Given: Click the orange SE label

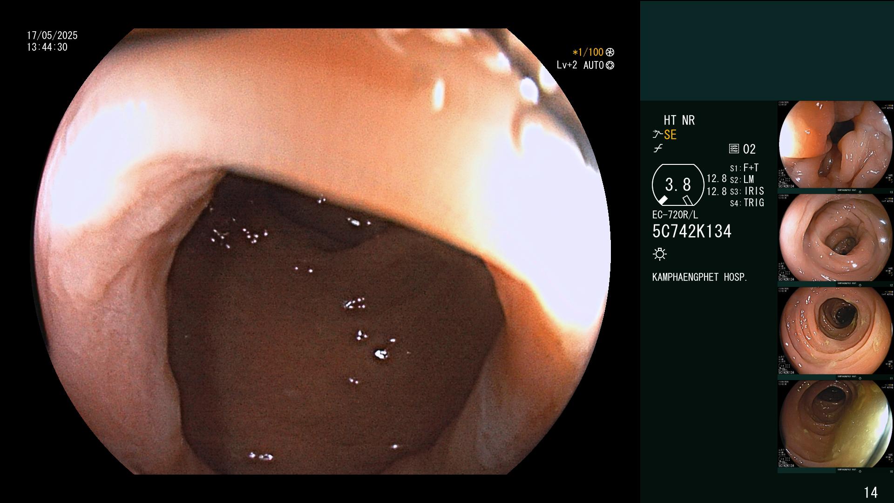Looking at the screenshot, I should tap(670, 135).
